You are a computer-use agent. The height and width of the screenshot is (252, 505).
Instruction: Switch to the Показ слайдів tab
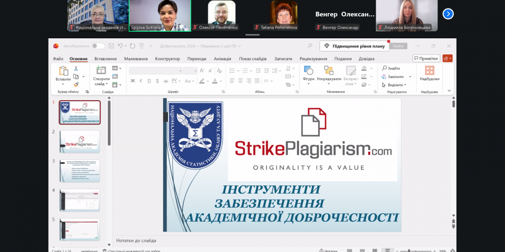pyautogui.click(x=253, y=59)
